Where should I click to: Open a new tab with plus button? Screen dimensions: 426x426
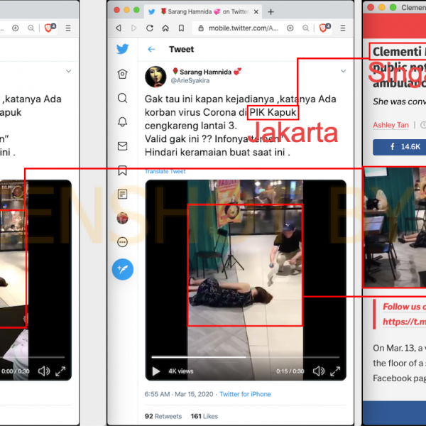point(271,11)
